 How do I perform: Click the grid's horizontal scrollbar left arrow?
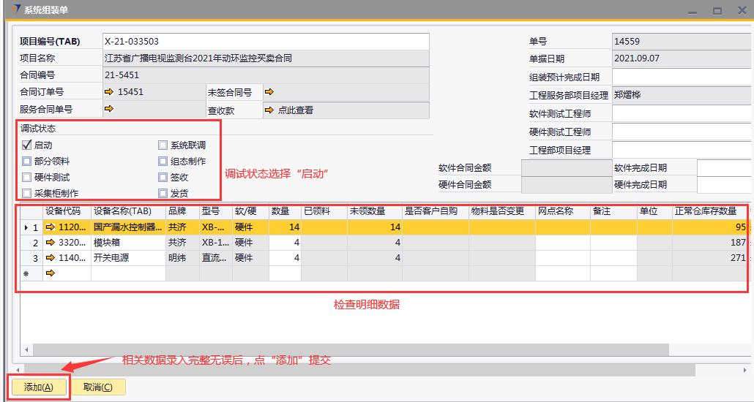(28, 350)
